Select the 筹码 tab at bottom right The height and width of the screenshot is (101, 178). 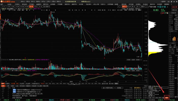pyautogui.click(x=167, y=98)
